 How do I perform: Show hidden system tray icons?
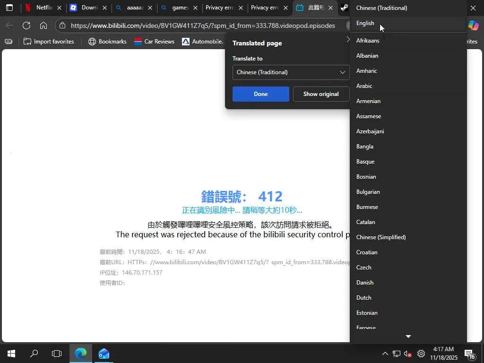(385, 354)
